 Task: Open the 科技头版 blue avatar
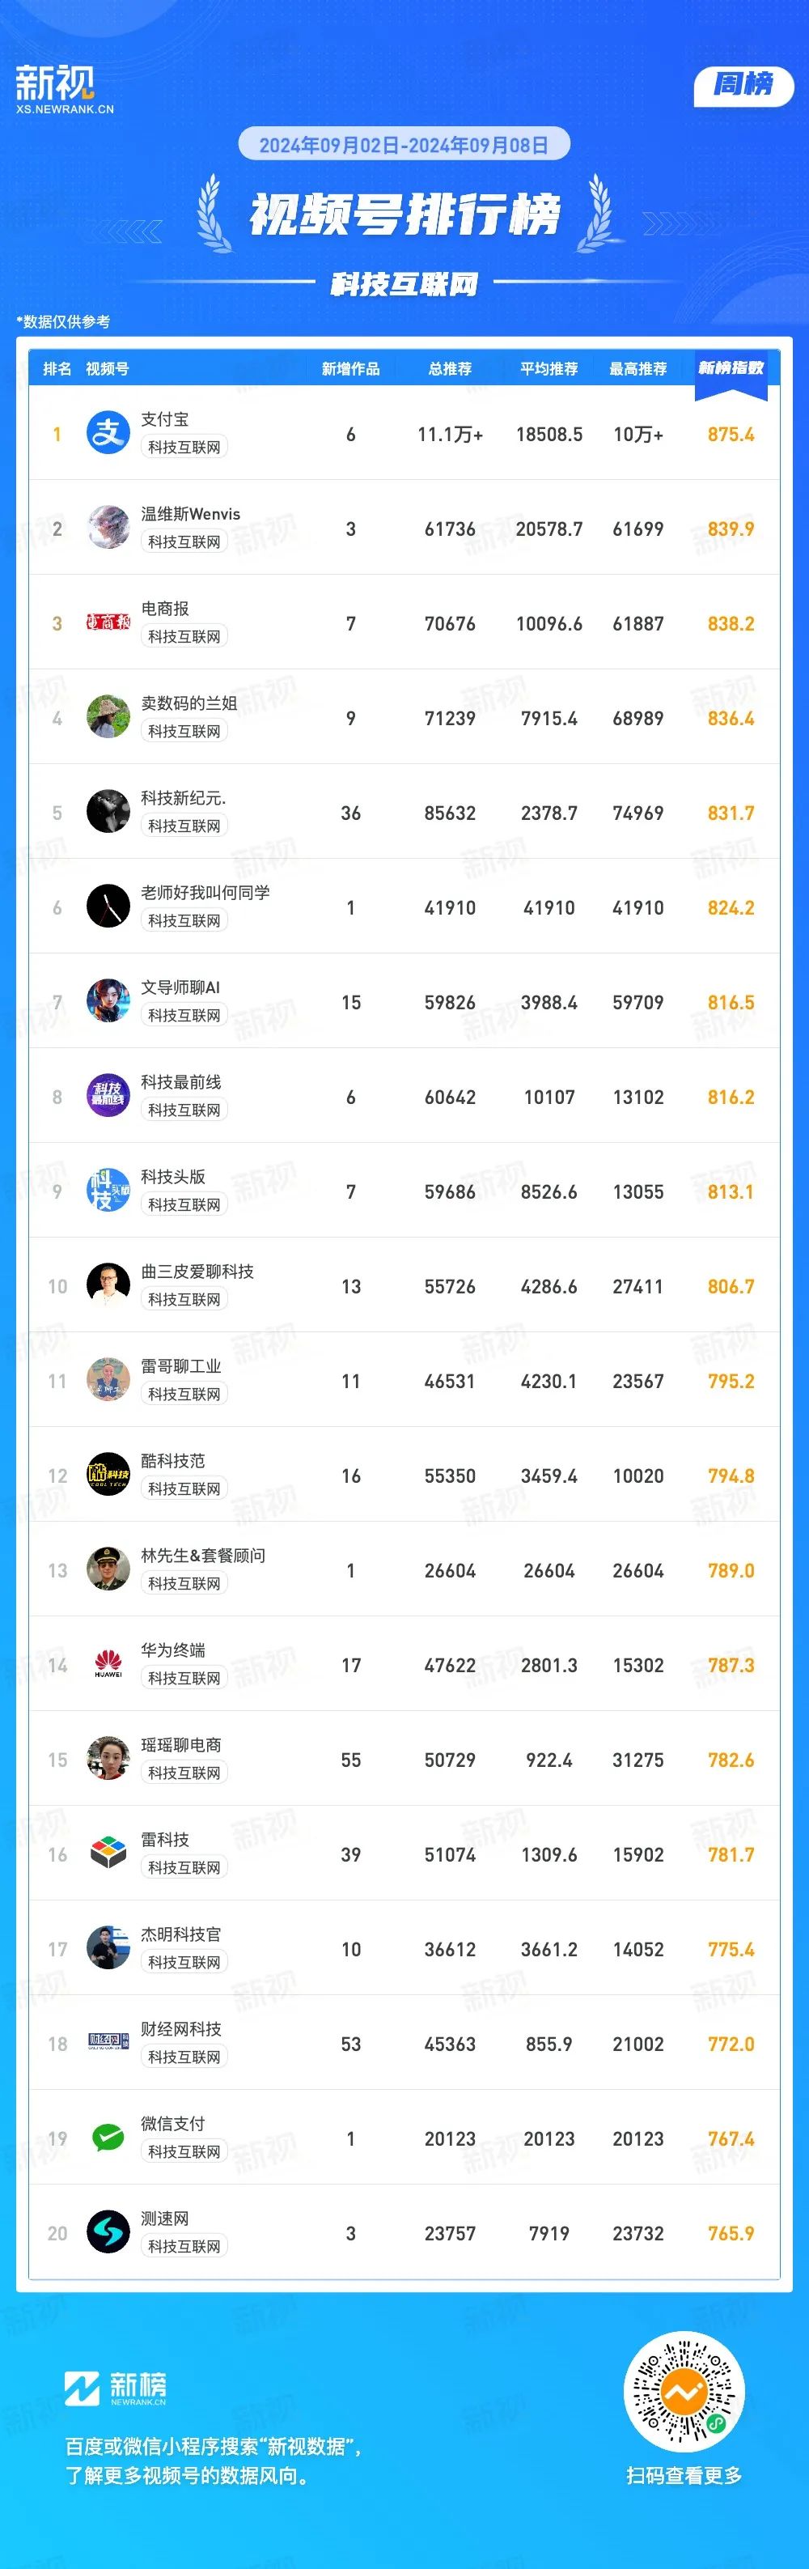click(108, 1190)
